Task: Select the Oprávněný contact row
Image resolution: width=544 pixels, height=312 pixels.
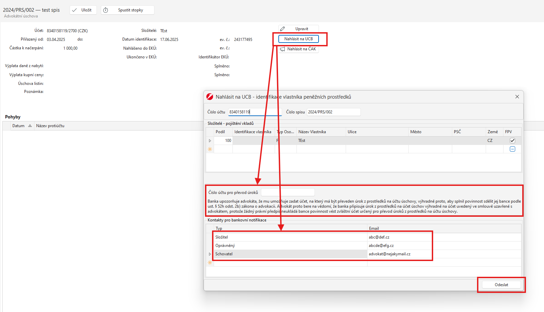Action: point(290,246)
